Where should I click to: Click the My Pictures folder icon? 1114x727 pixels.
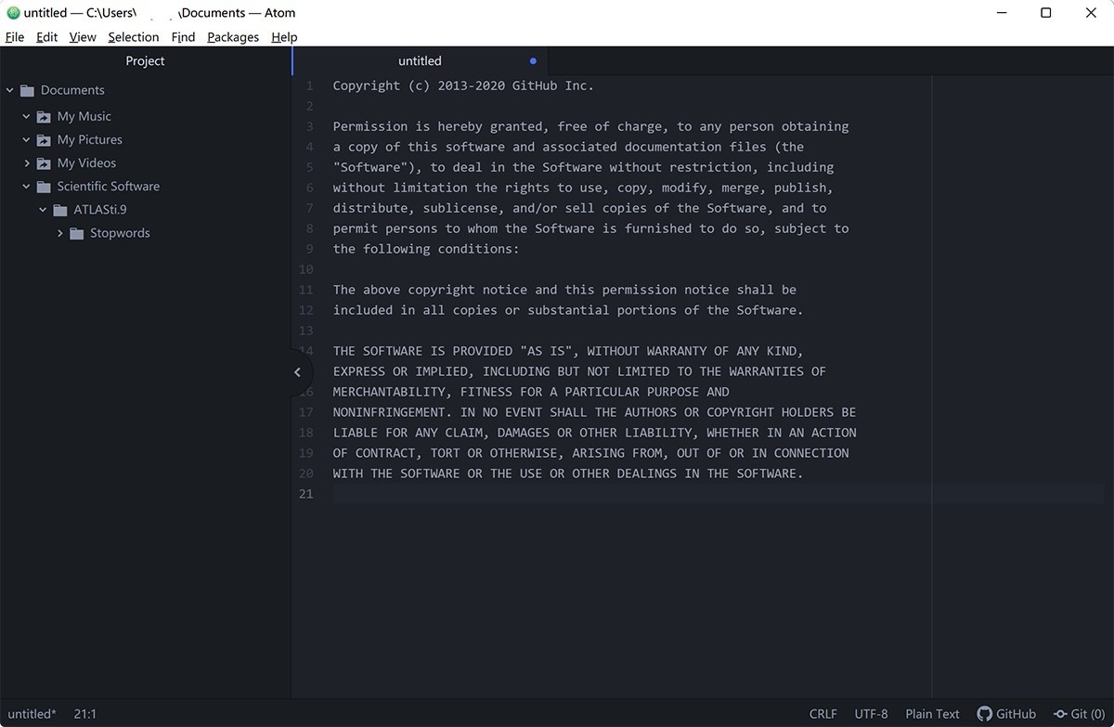pos(44,139)
